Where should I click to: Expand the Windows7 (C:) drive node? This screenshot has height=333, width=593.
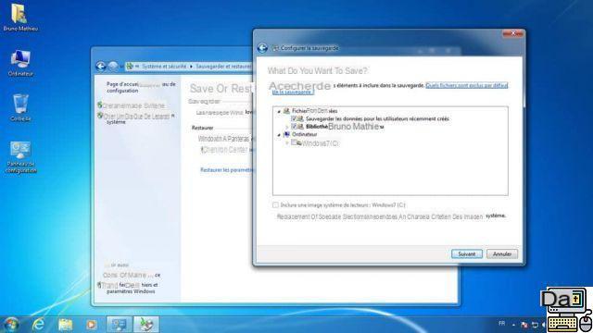286,143
